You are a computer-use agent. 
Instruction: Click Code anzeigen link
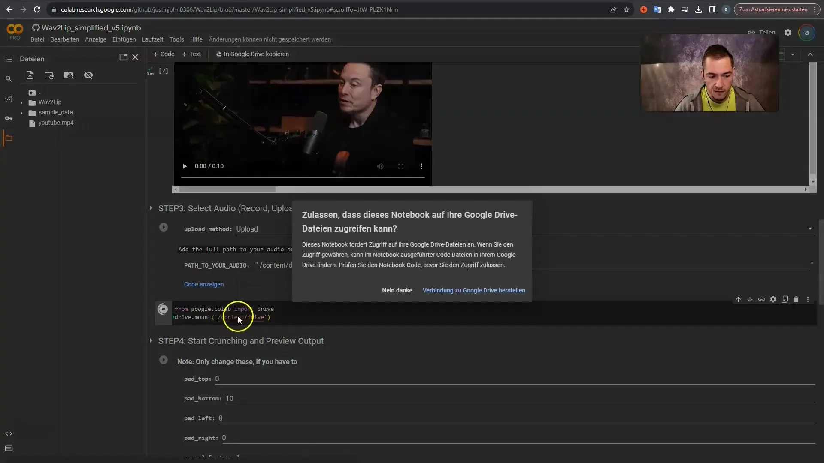[x=204, y=284]
